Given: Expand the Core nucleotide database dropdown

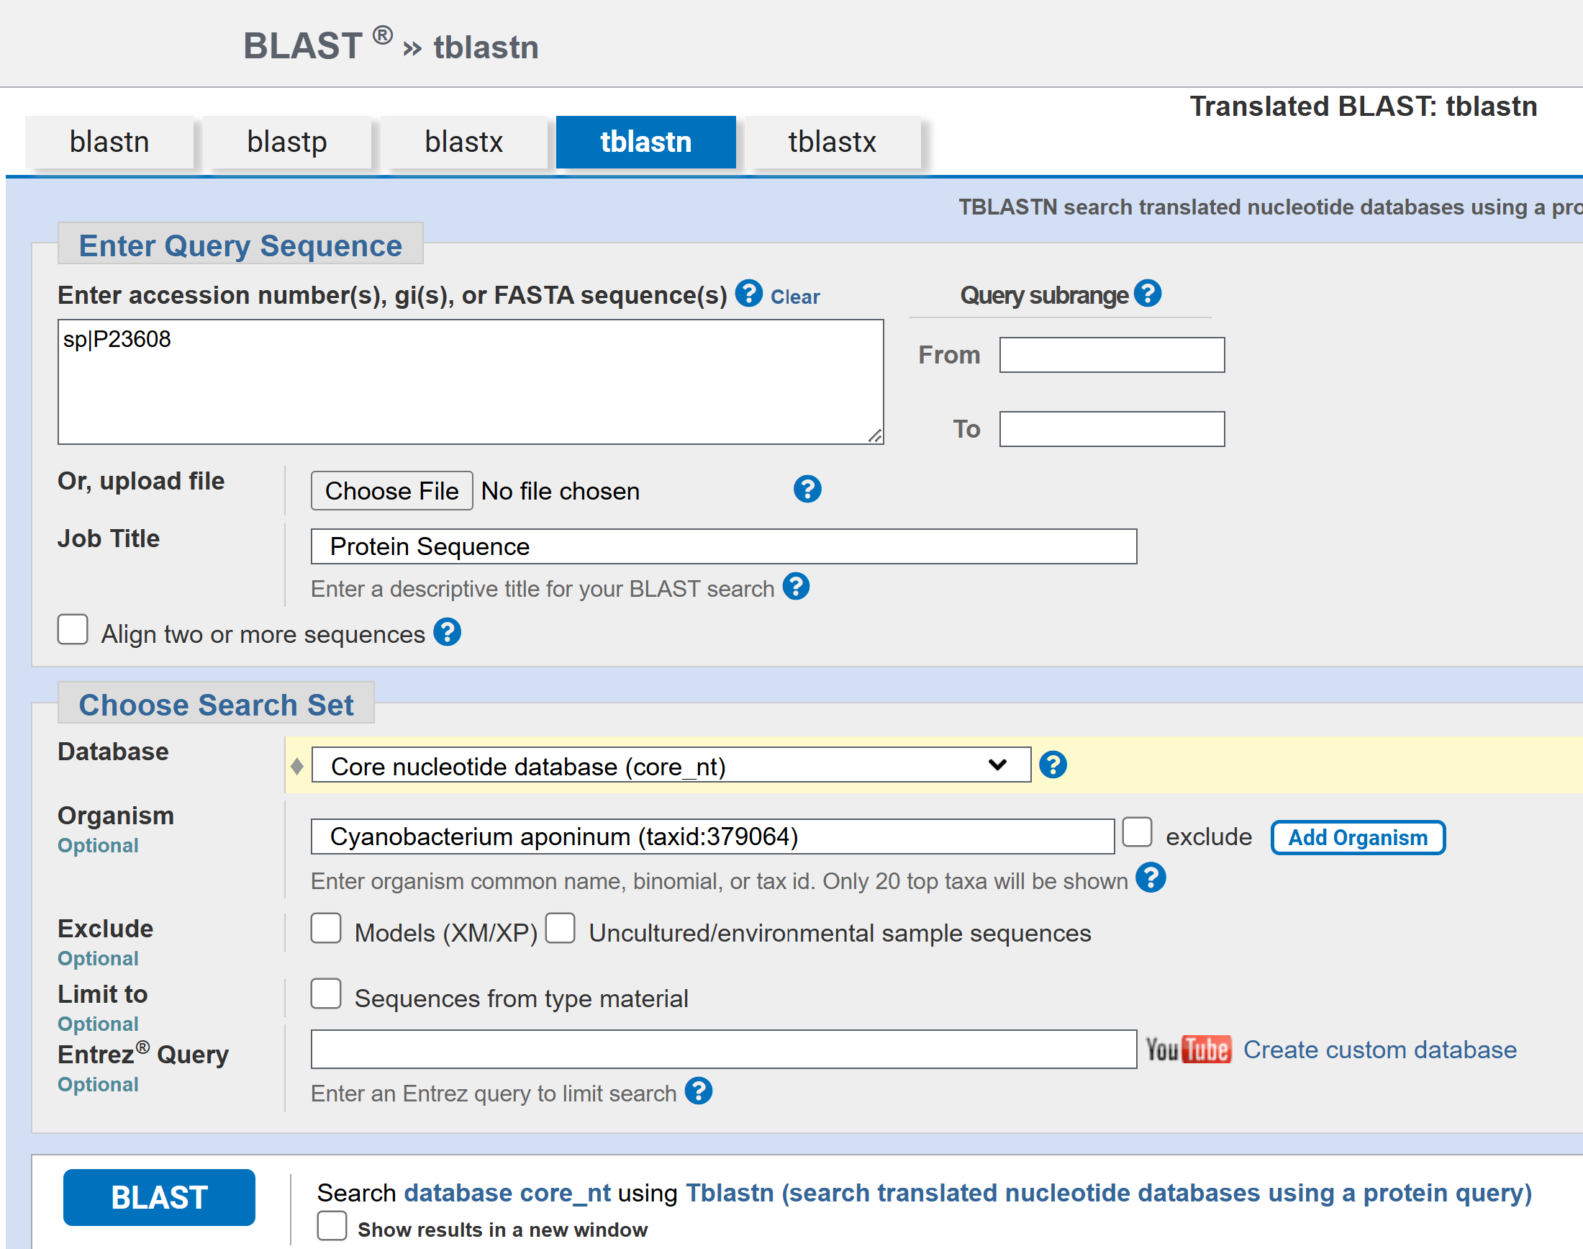Looking at the screenshot, I should point(671,765).
